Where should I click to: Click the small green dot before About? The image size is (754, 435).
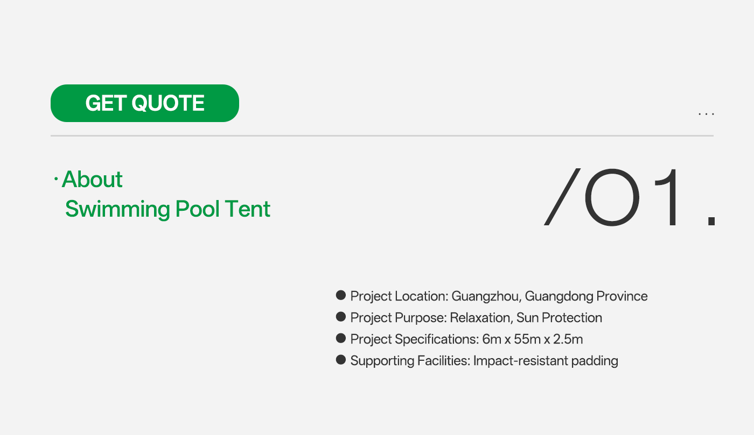pyautogui.click(x=56, y=179)
